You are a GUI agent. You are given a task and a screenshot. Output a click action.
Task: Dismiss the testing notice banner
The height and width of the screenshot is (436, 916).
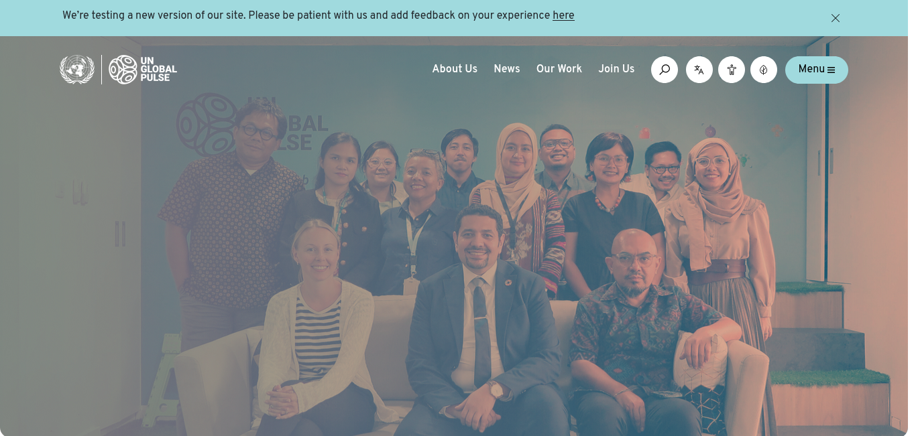[836, 18]
